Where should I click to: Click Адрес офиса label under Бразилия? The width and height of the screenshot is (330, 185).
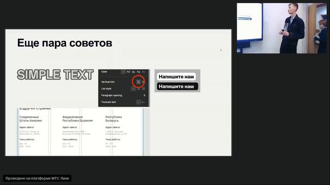point(70,127)
